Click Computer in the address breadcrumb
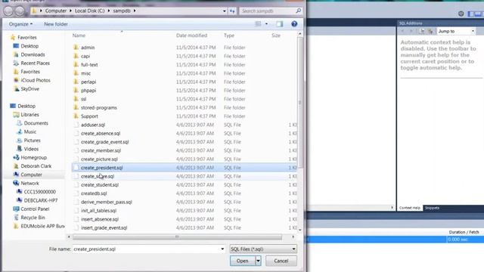The height and width of the screenshot is (272, 484). pyautogui.click(x=55, y=11)
